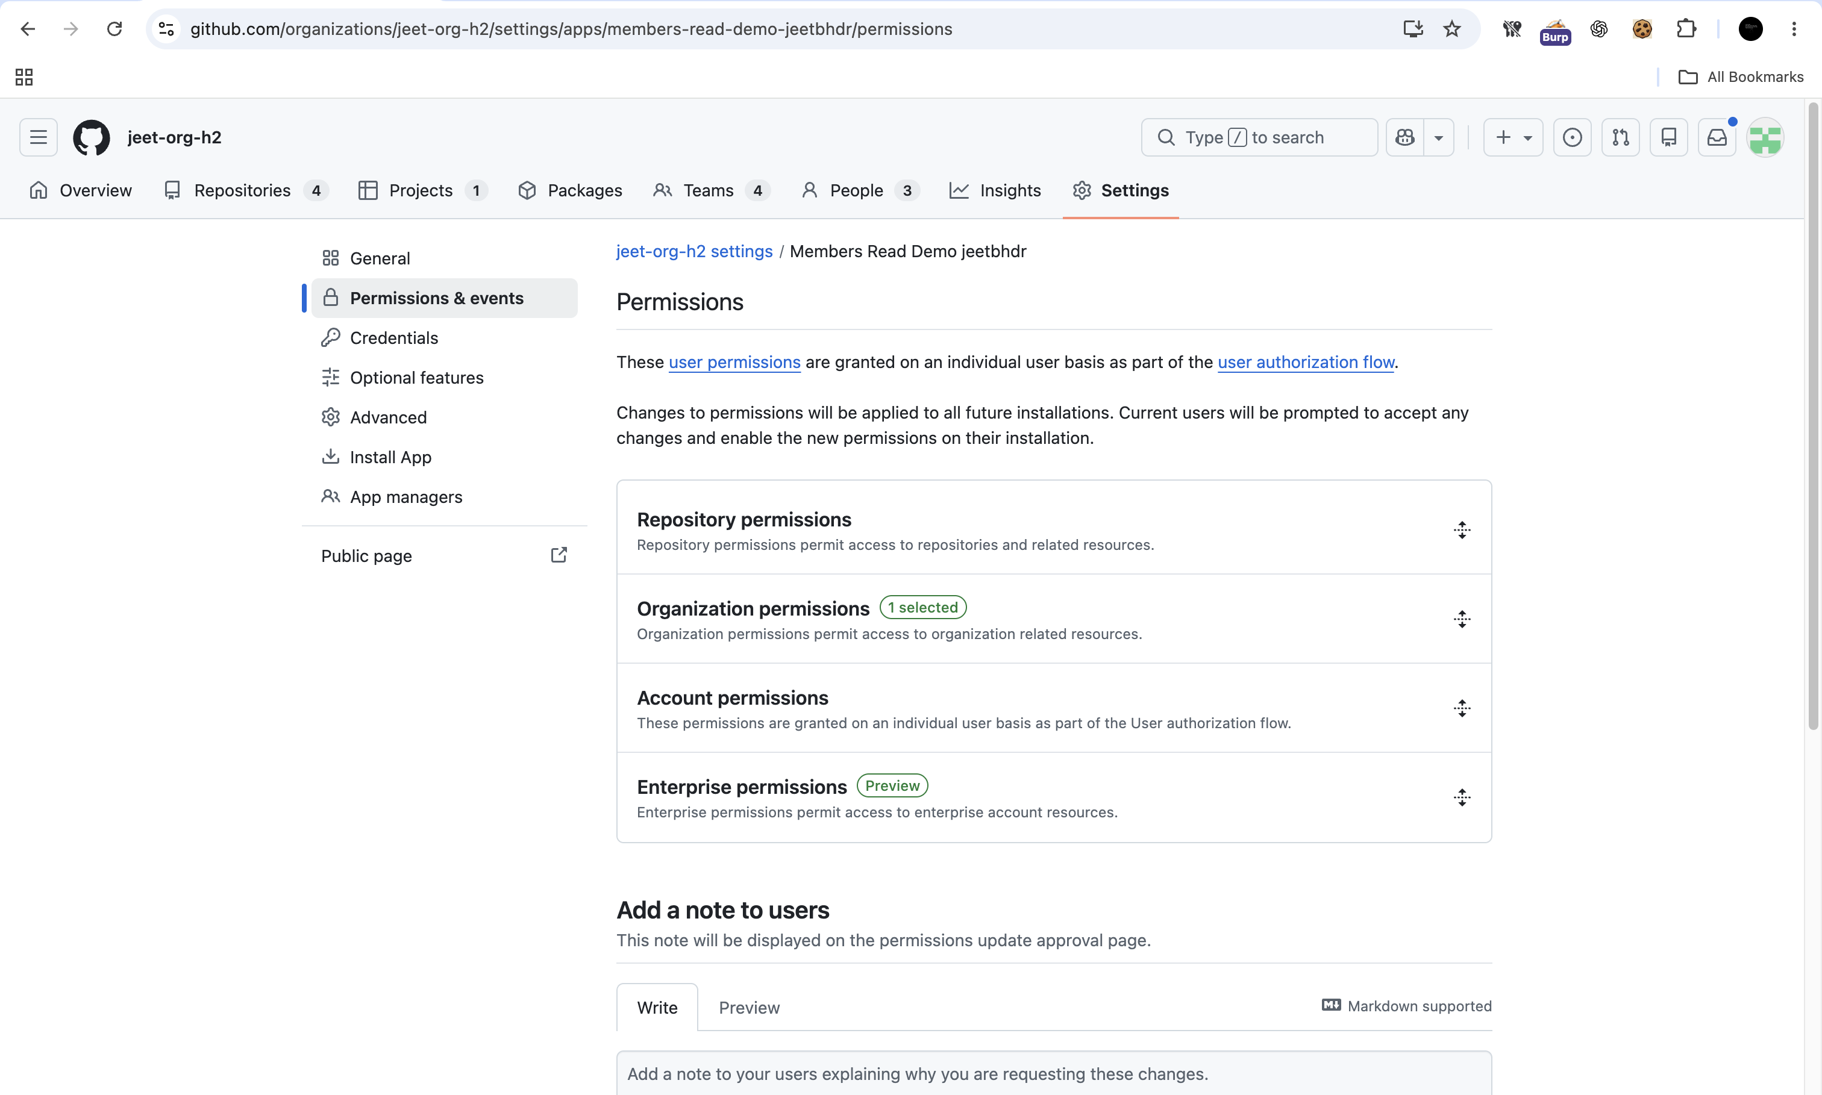
Task: Click the note to users text area
Action: 1054,1073
